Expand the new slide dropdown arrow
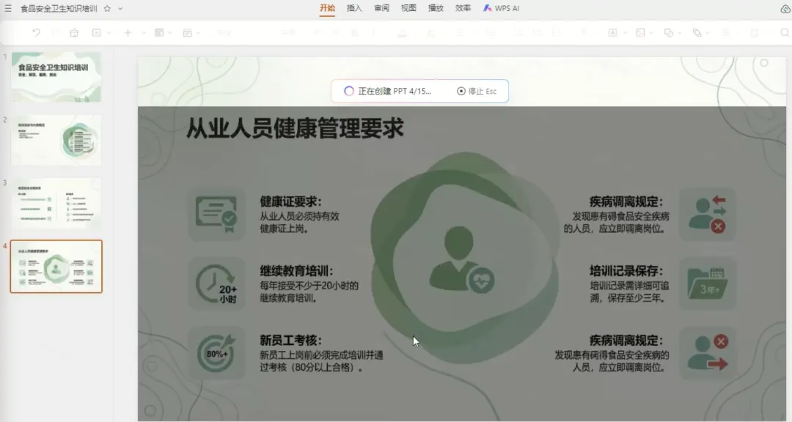Viewport: 792px width, 422px height. pyautogui.click(x=144, y=33)
